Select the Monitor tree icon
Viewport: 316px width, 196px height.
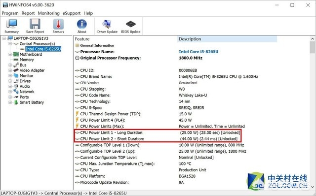(x=16, y=75)
